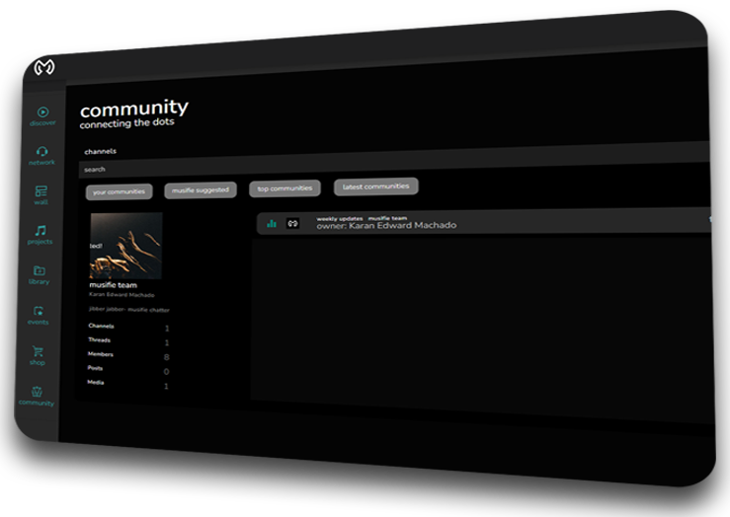730x517 pixels.
Task: Click the Members count row
Action: (128, 355)
